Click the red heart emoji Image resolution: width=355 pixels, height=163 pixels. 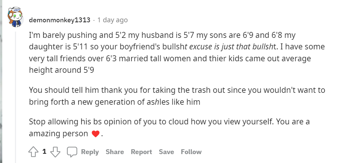coord(95,134)
